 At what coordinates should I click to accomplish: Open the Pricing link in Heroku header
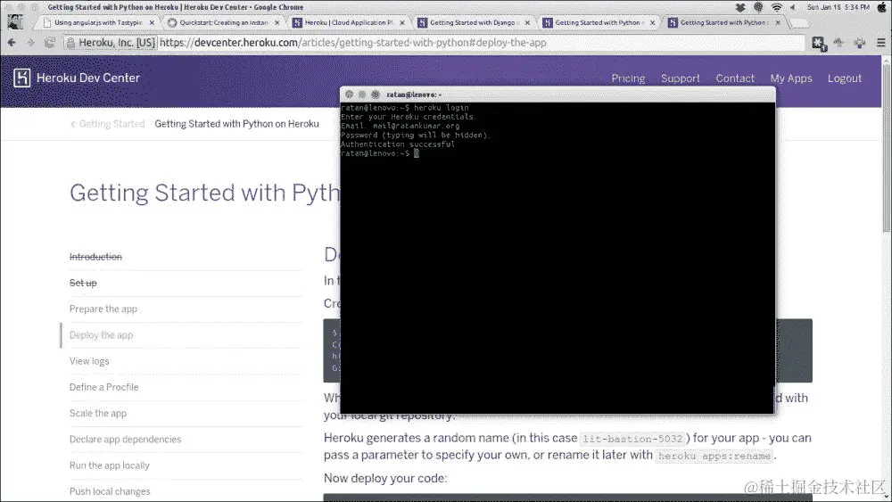(x=628, y=78)
